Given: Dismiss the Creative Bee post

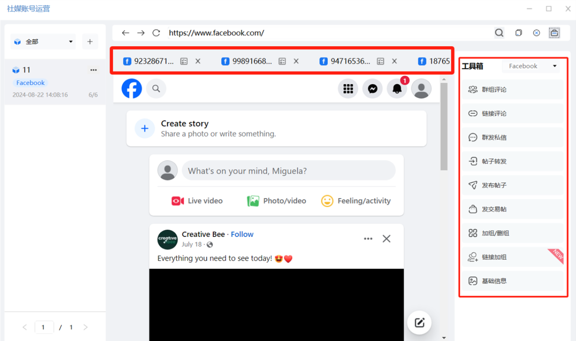Looking at the screenshot, I should (x=387, y=238).
